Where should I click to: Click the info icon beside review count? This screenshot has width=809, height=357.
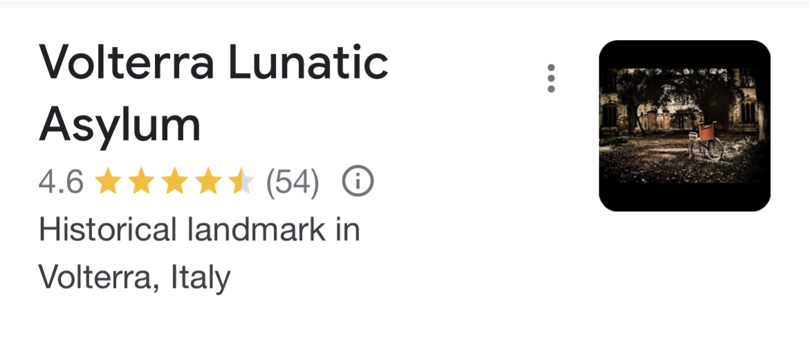click(x=357, y=182)
